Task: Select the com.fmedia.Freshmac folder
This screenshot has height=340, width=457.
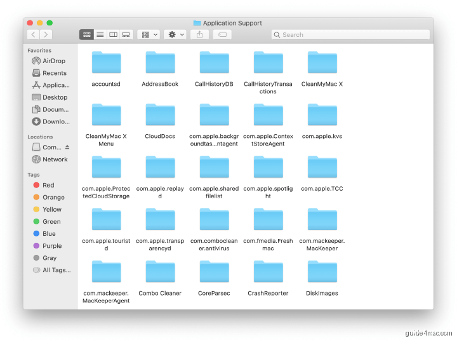Action: [x=268, y=219]
